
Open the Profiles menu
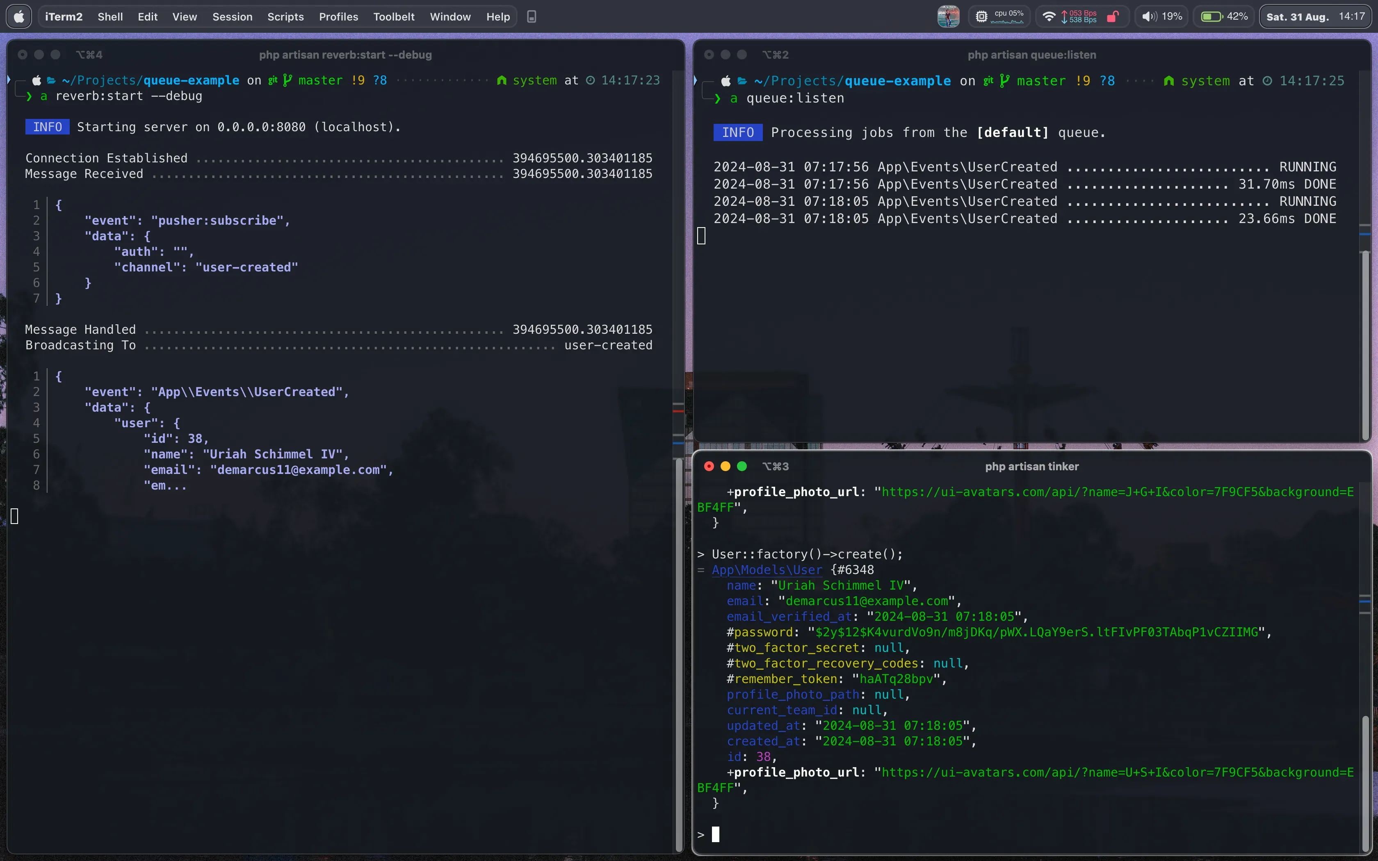[x=338, y=16]
